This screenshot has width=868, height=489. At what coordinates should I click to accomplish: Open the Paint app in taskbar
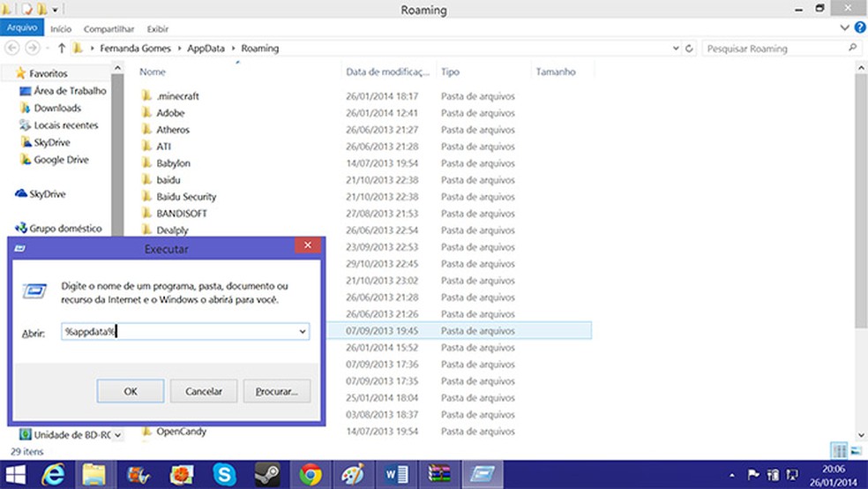[353, 474]
